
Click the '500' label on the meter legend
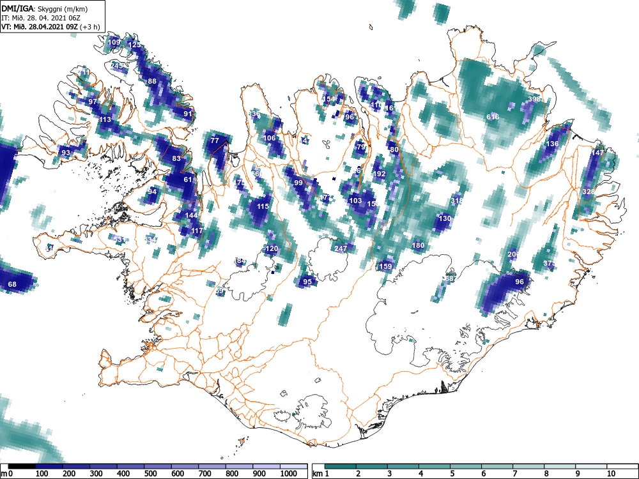point(150,473)
